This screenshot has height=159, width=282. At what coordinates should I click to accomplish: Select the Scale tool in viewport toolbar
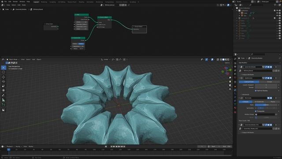pos(4,86)
